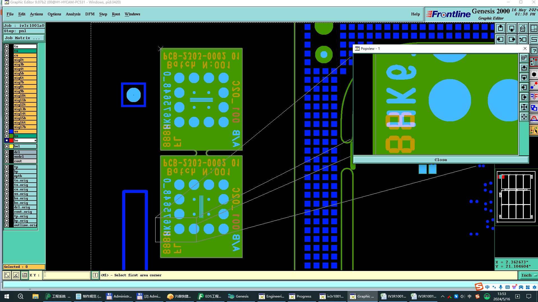The width and height of the screenshot is (538, 302).
Task: Click the Home view icon
Action: (x=523, y=29)
